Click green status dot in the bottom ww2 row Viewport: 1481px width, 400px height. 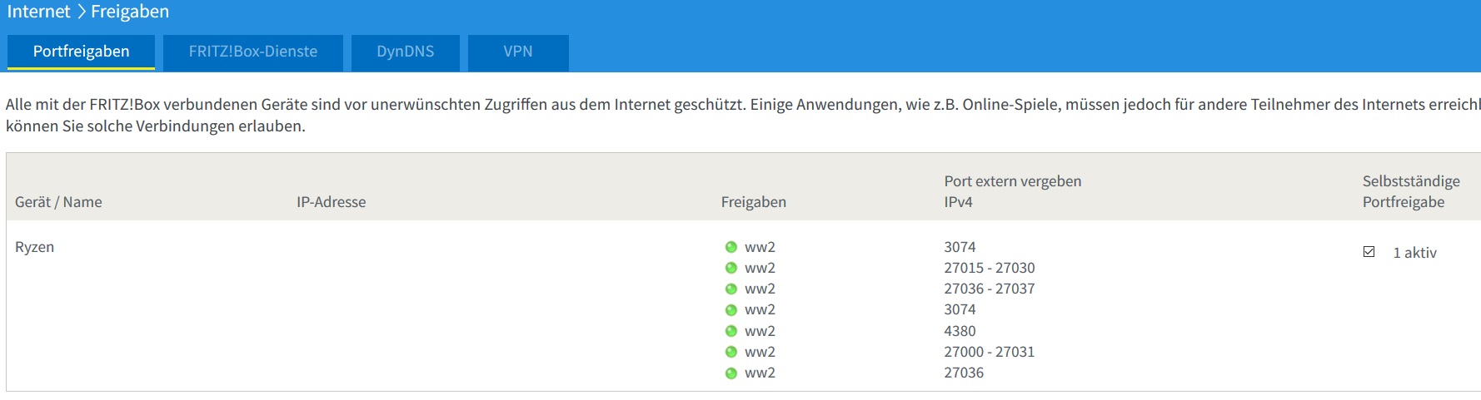(731, 373)
